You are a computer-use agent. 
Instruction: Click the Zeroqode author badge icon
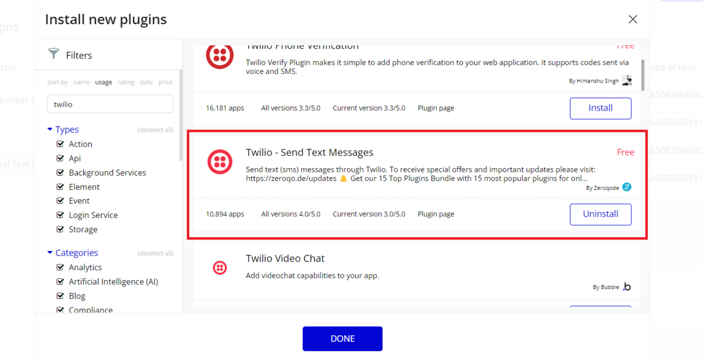627,188
